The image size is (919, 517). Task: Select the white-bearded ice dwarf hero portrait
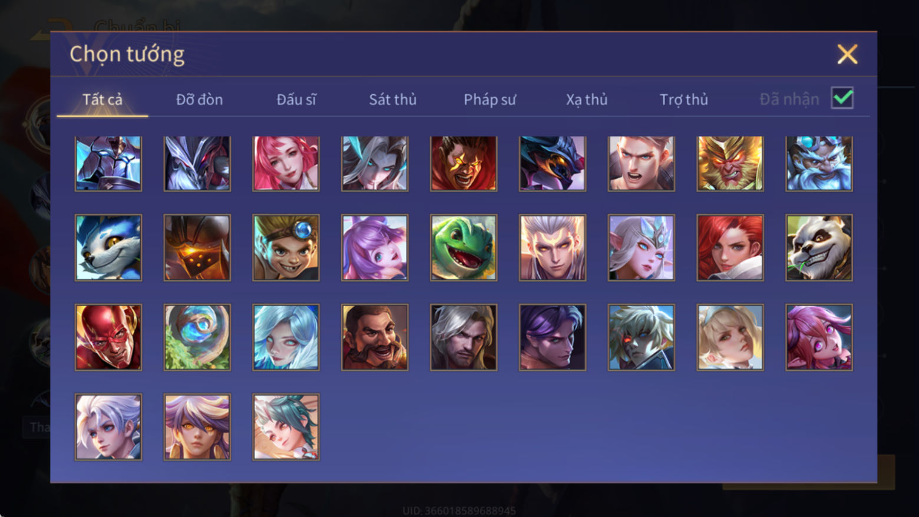point(819,164)
